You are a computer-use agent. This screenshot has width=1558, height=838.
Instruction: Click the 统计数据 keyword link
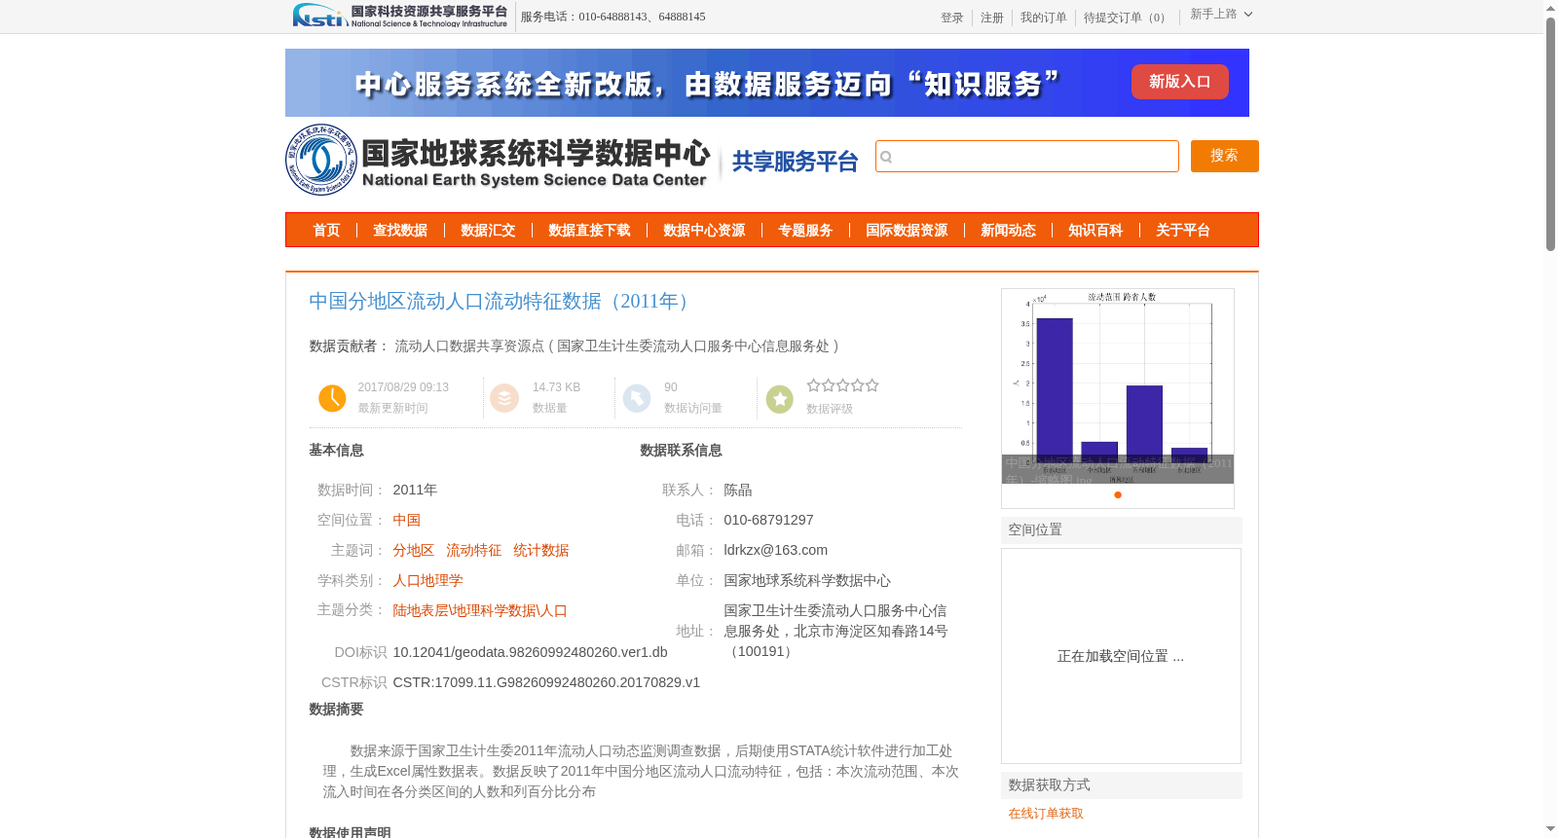tap(540, 550)
